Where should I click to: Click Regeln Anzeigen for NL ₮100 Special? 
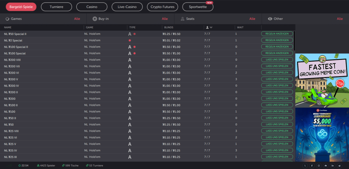tap(277, 53)
